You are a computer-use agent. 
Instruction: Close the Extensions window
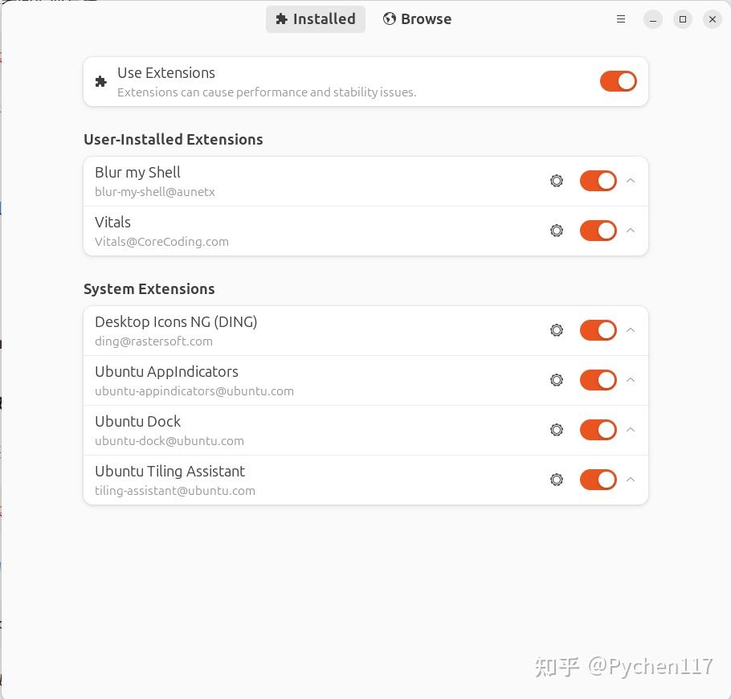click(x=713, y=19)
